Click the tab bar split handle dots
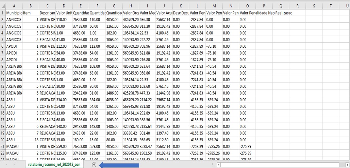The image size is (350, 168). [212, 165]
